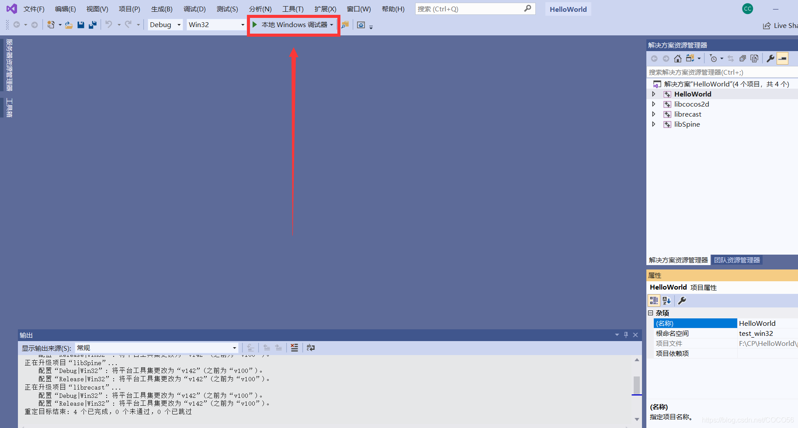Clear all output with the red X icon
Viewport: 798px width, 428px height.
(x=294, y=347)
